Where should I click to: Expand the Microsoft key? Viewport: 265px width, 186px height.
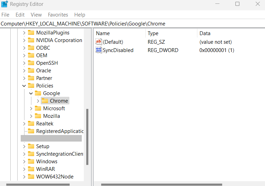coord(31,108)
